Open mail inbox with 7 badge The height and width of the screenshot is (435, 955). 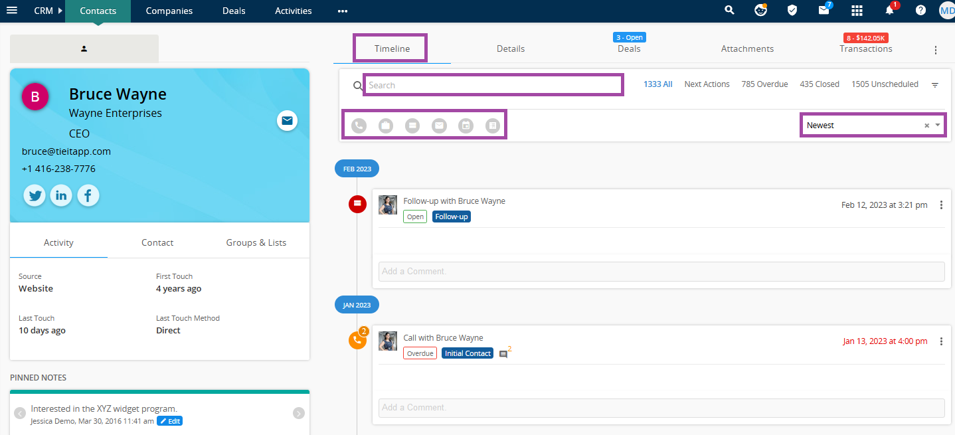(x=824, y=11)
